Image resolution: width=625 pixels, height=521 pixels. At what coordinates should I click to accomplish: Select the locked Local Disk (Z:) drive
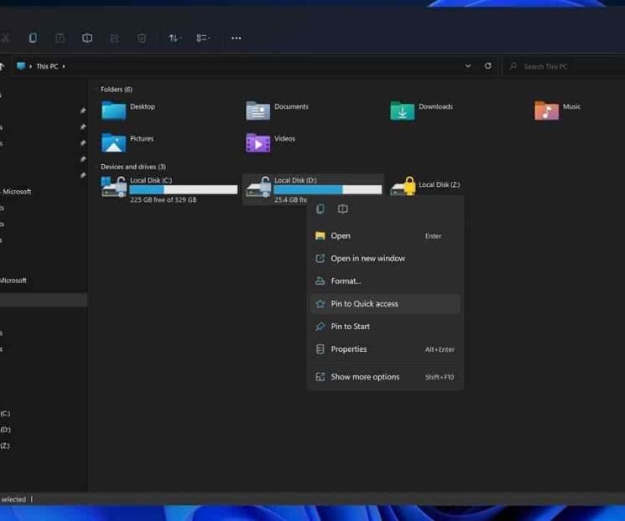click(x=425, y=185)
